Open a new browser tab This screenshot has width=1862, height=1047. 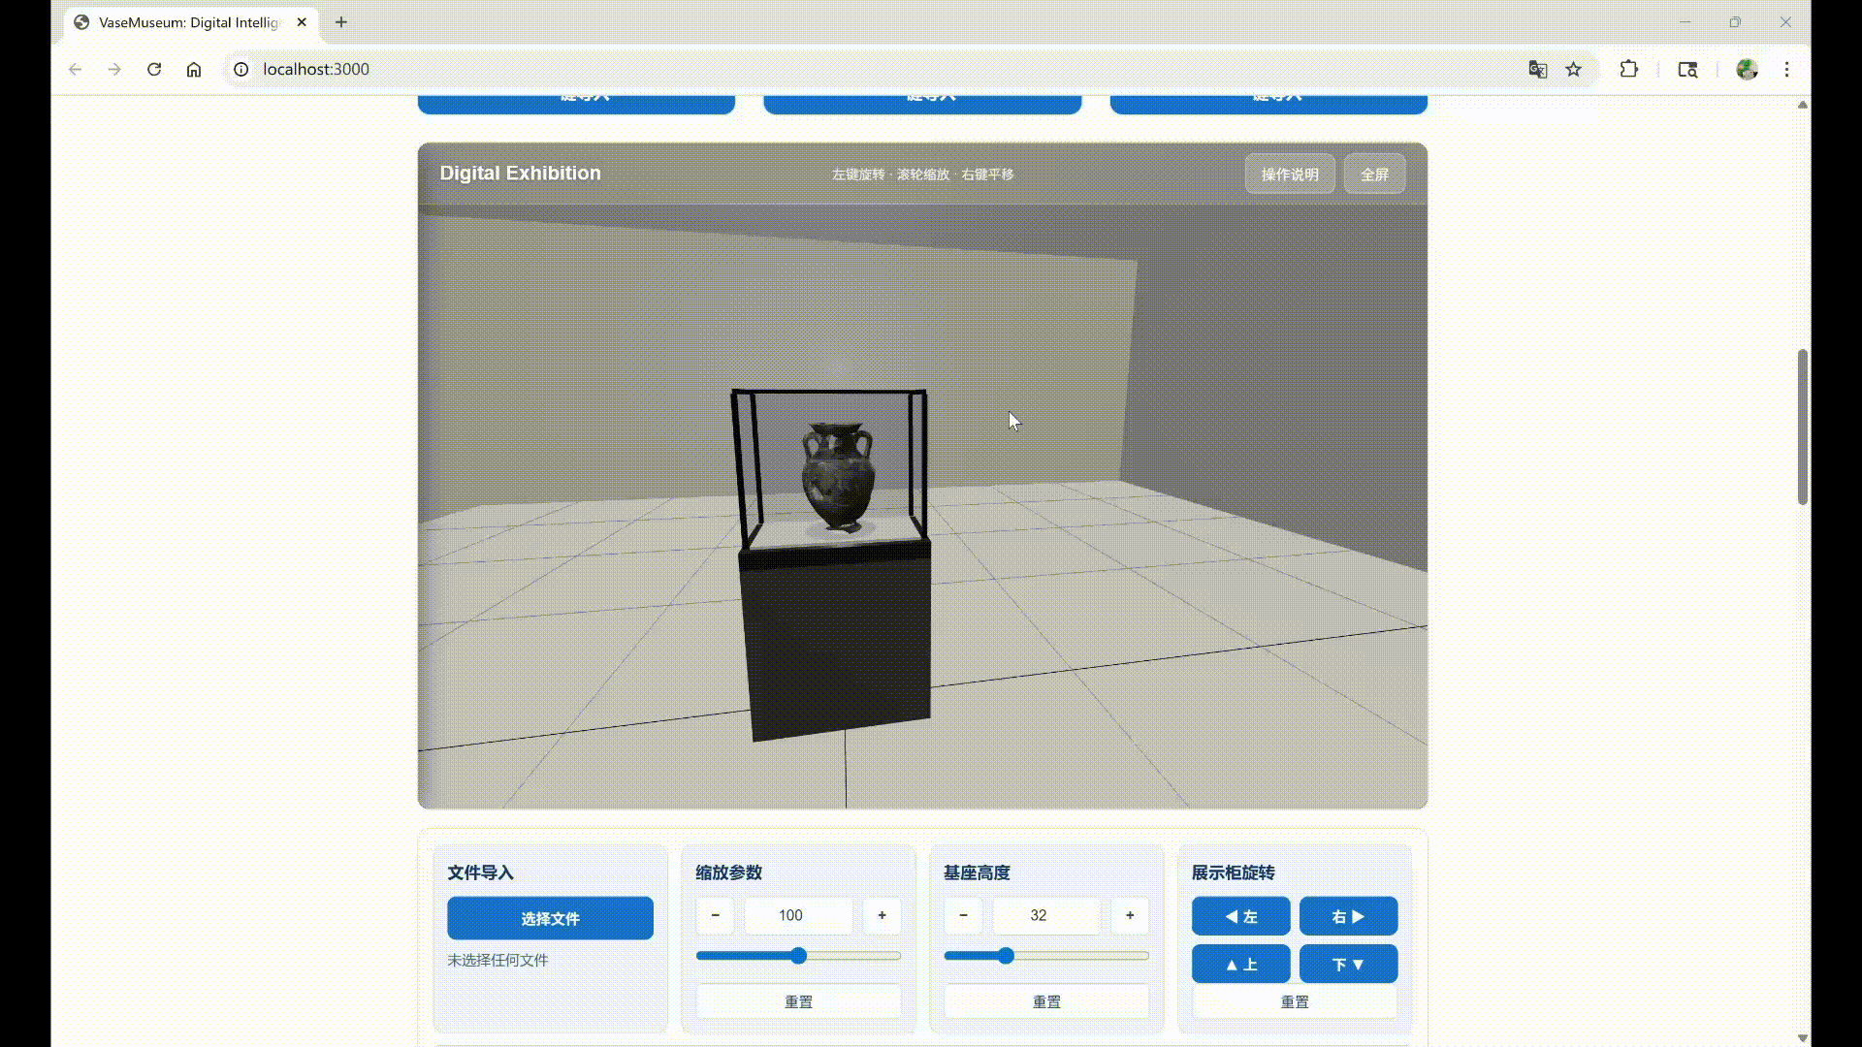tap(341, 22)
